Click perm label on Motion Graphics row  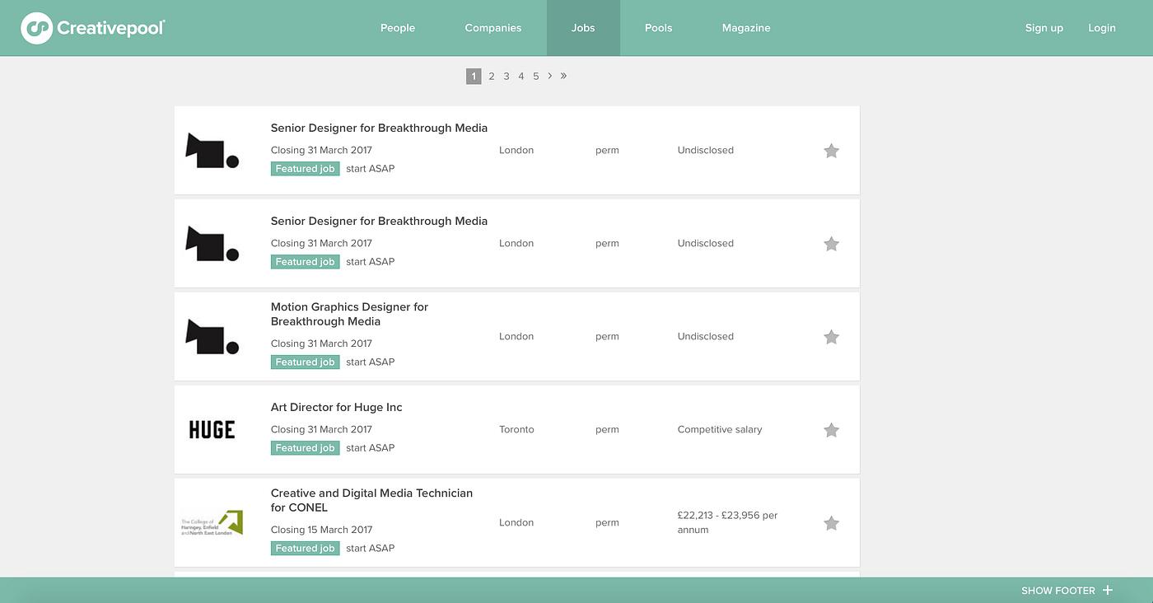click(607, 336)
